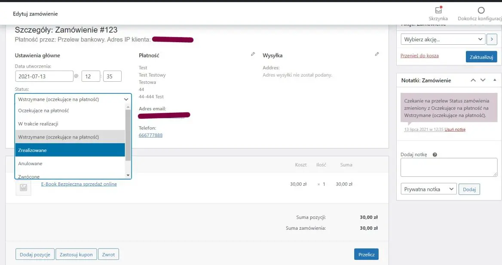Click the Przelicz button
Screen dimensions: 502x265
tap(366, 254)
